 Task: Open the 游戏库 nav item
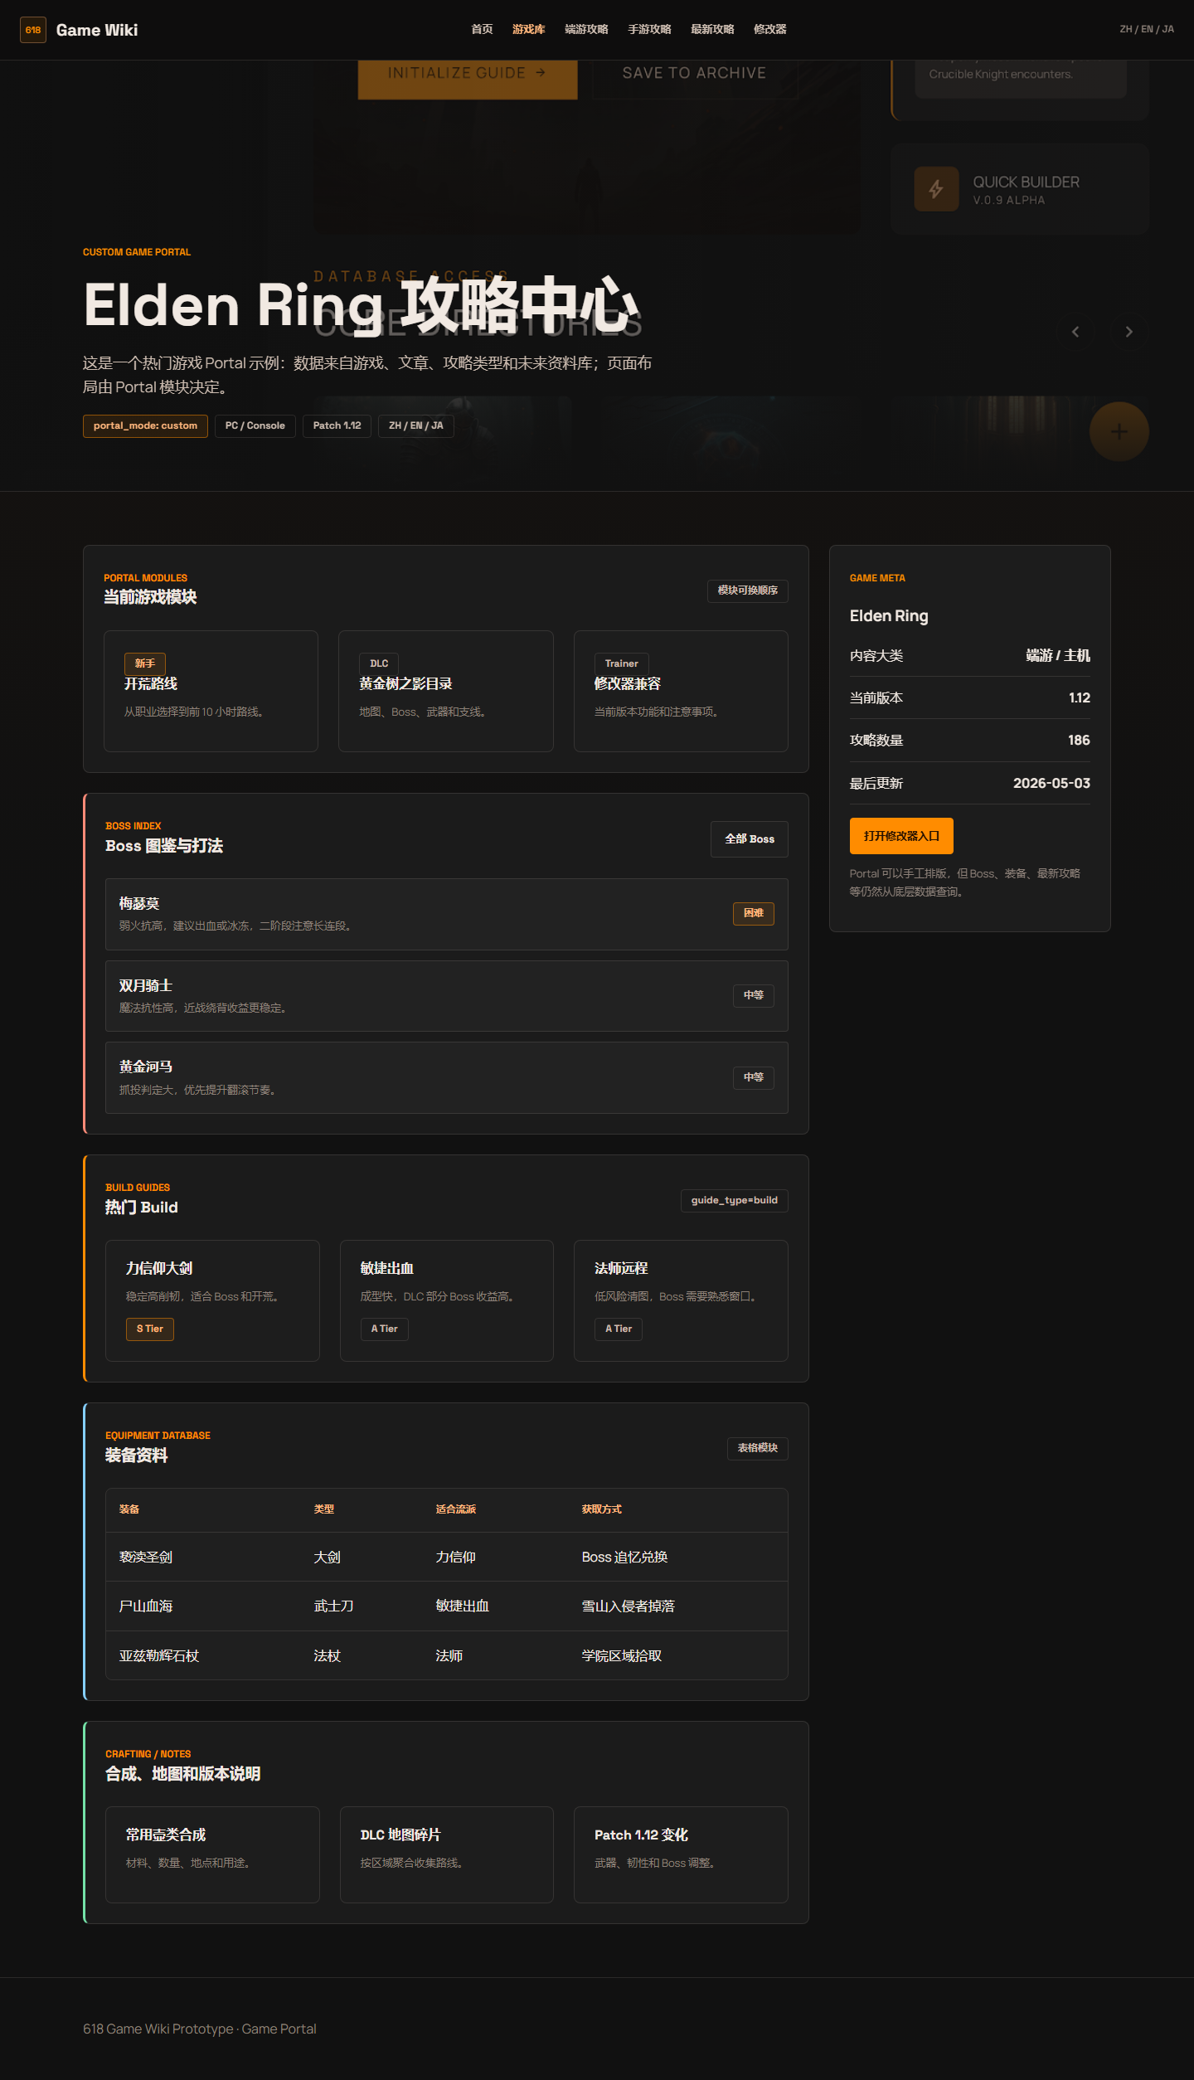click(529, 30)
